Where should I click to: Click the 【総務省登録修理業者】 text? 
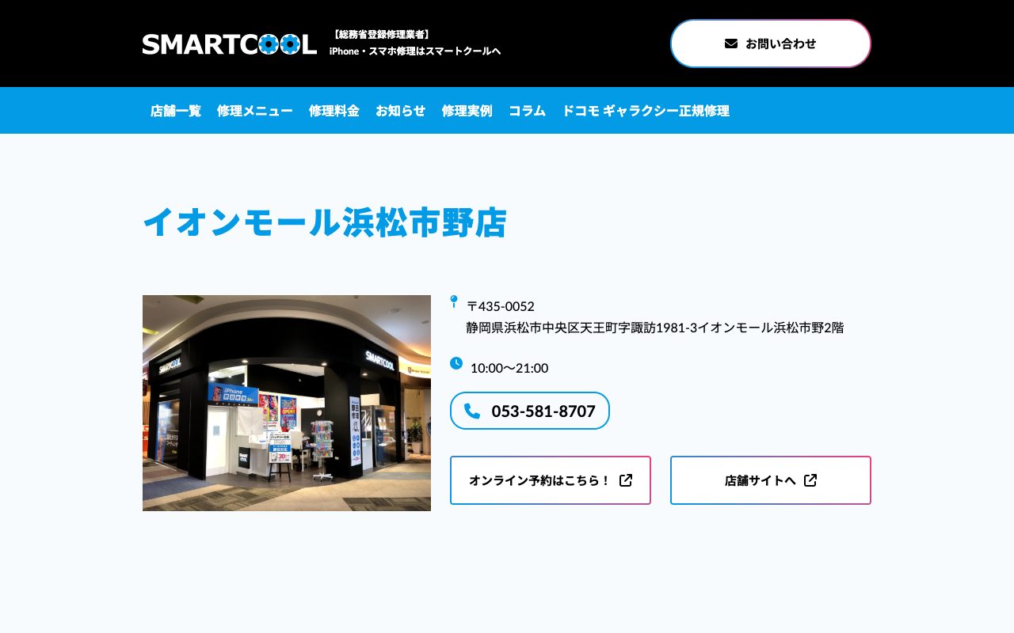381,35
